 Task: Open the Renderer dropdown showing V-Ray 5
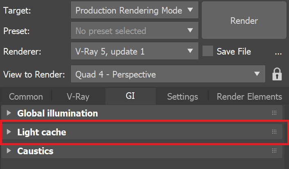134,52
